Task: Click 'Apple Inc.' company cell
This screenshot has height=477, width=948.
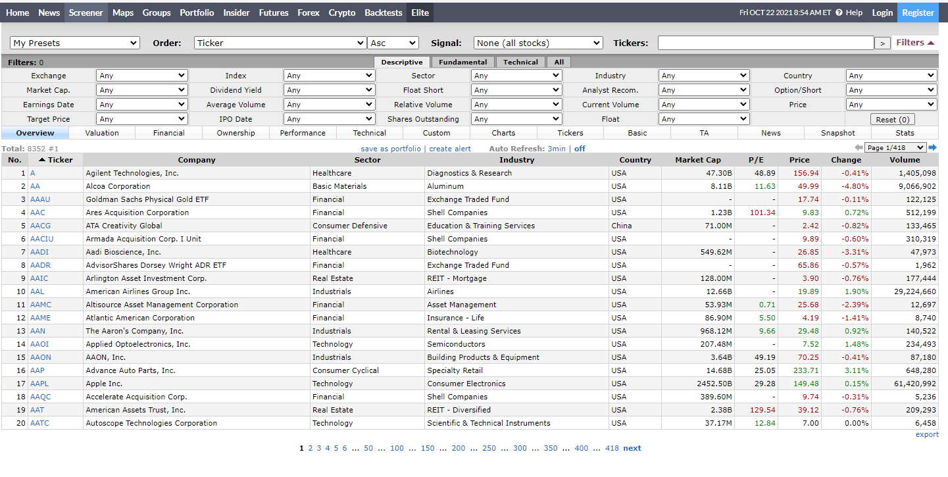Action: tap(197, 384)
